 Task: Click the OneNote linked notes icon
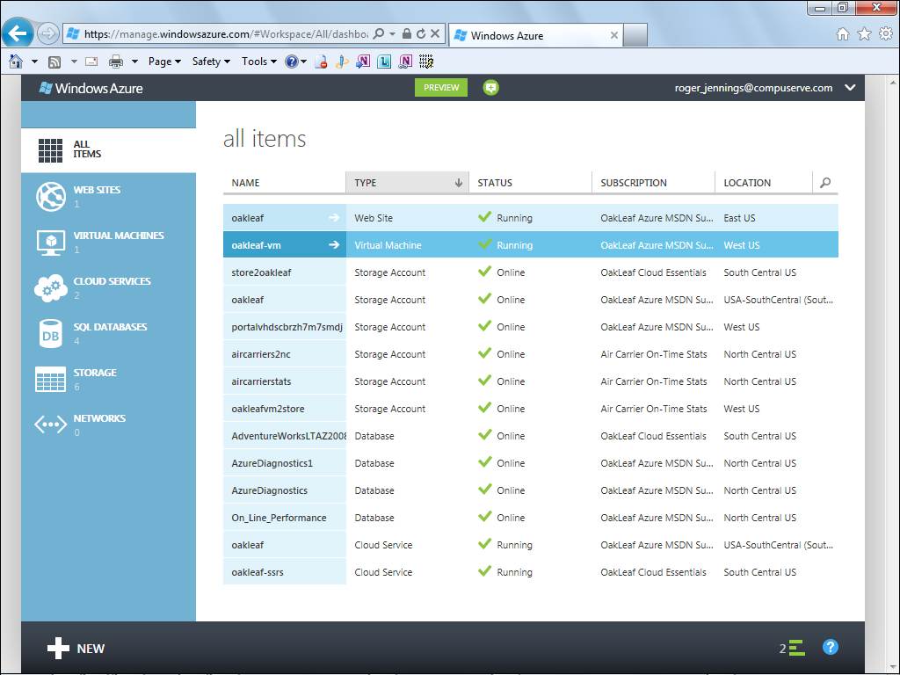(x=405, y=62)
